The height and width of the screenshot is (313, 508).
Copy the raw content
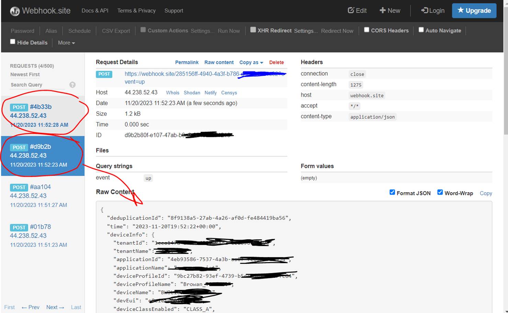coord(486,193)
